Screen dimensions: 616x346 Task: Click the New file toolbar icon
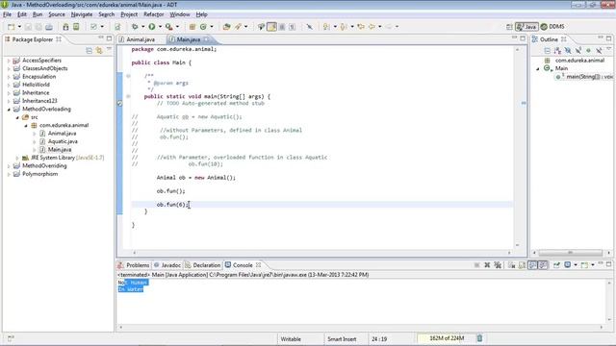(11, 27)
